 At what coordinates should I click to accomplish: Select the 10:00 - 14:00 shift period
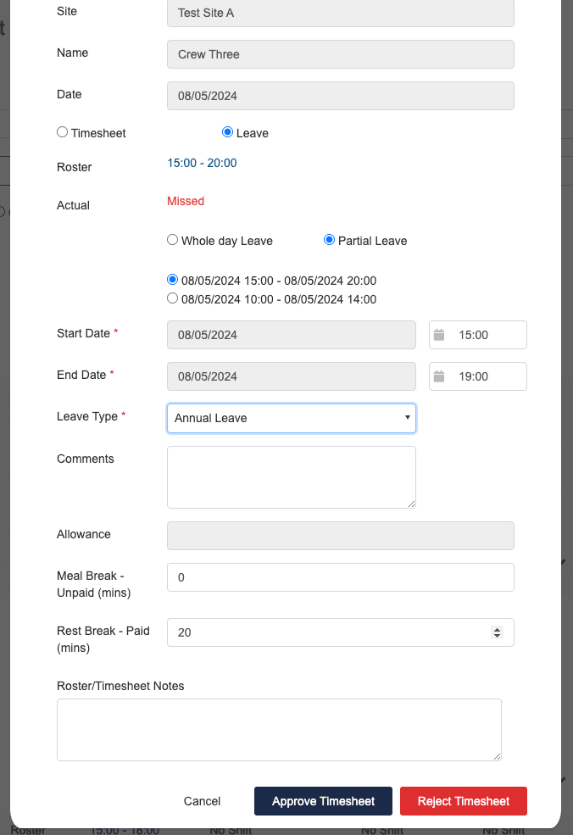click(x=173, y=298)
